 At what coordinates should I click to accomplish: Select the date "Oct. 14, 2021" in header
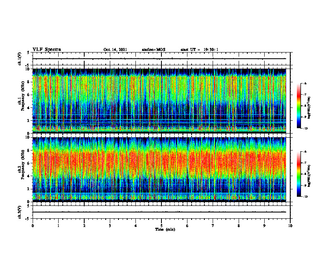(x=115, y=50)
